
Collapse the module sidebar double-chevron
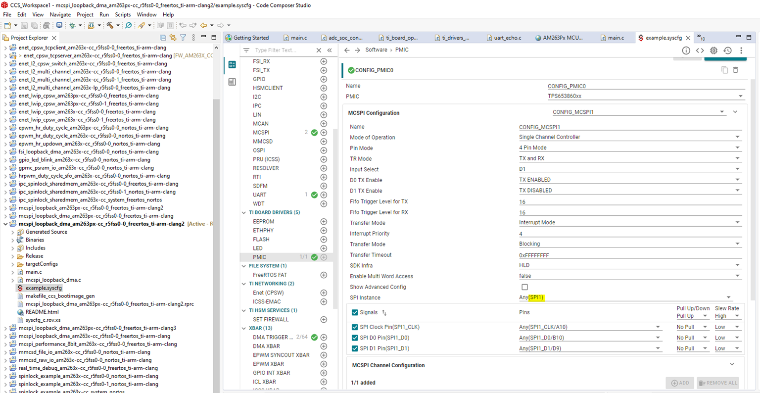point(330,50)
